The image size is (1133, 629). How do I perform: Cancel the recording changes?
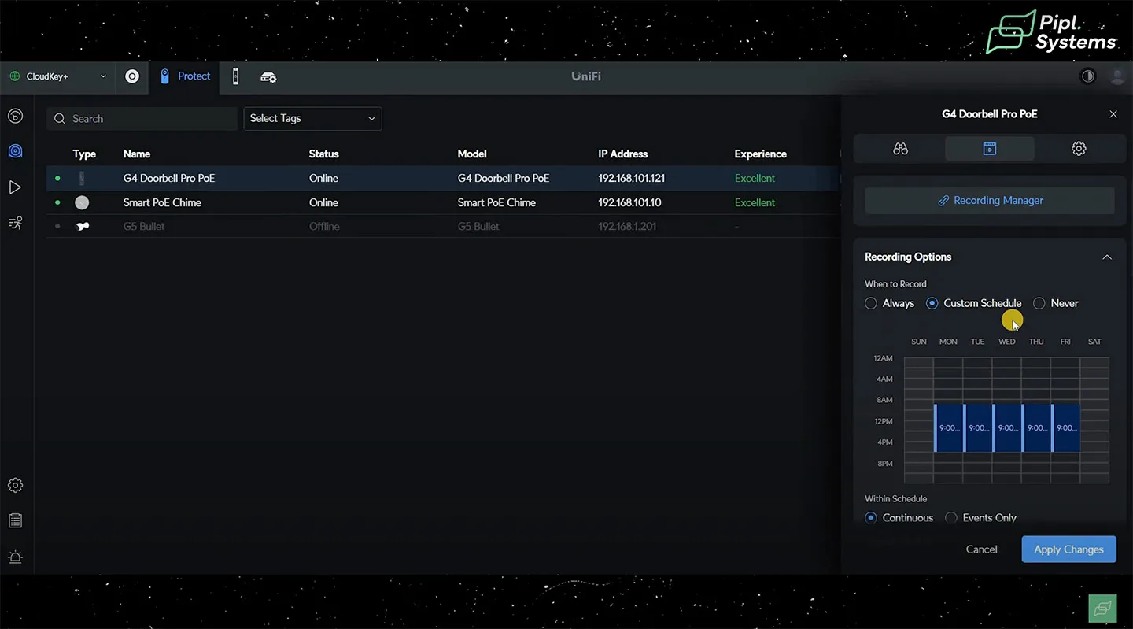pyautogui.click(x=981, y=549)
